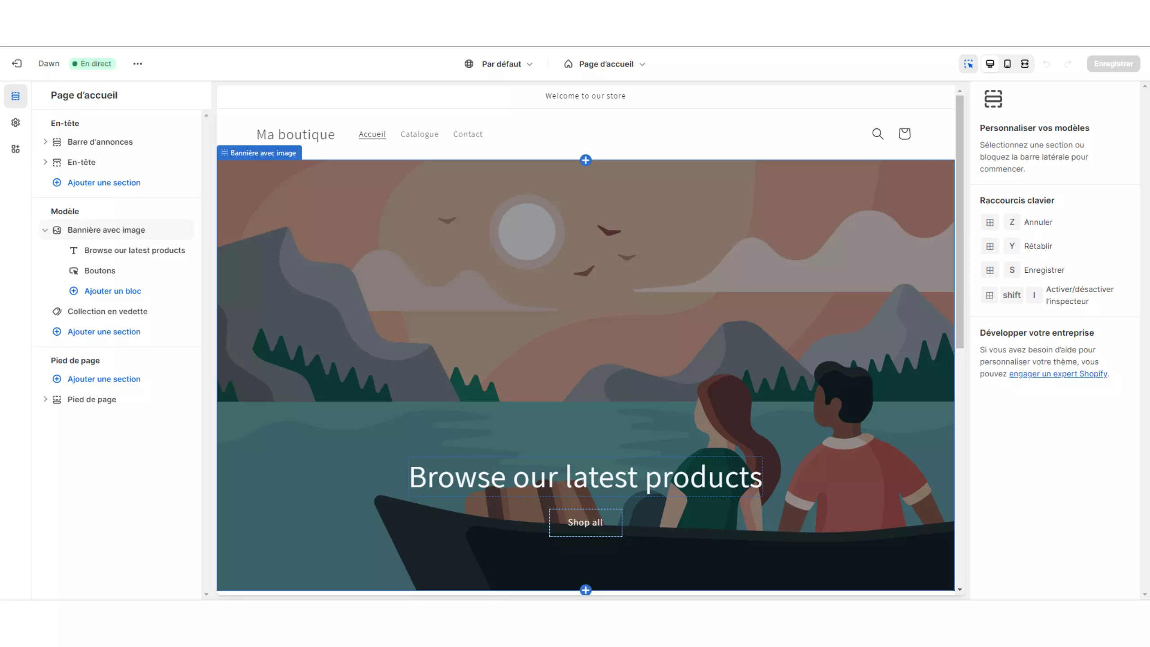Click the cart icon in store preview
Viewport: 1150px width, 647px height.
[904, 133]
